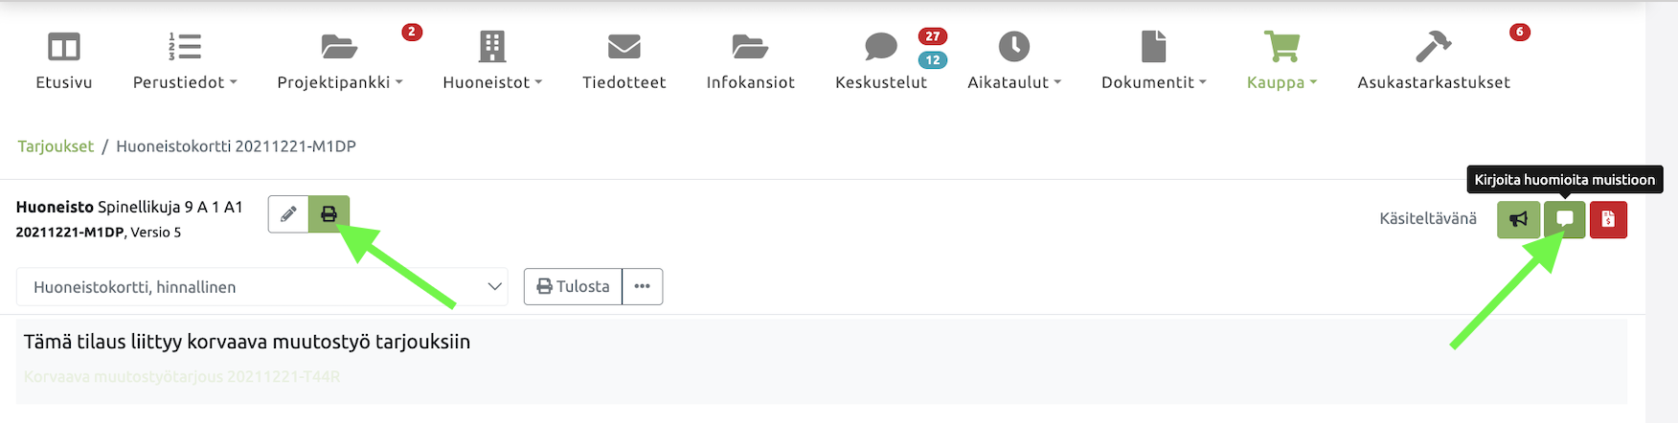Click the red invoice document button
The image size is (1678, 423).
1608,219
